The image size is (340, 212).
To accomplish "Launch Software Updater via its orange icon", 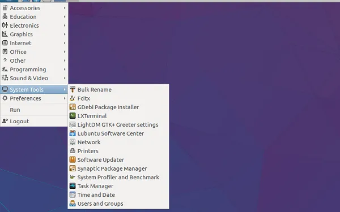I will click(73, 159).
